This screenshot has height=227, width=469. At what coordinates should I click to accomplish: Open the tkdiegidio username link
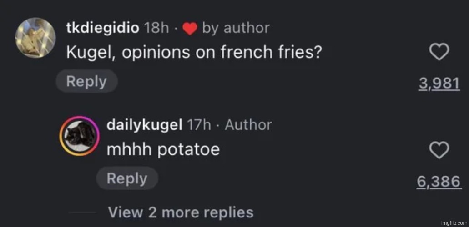coord(103,28)
